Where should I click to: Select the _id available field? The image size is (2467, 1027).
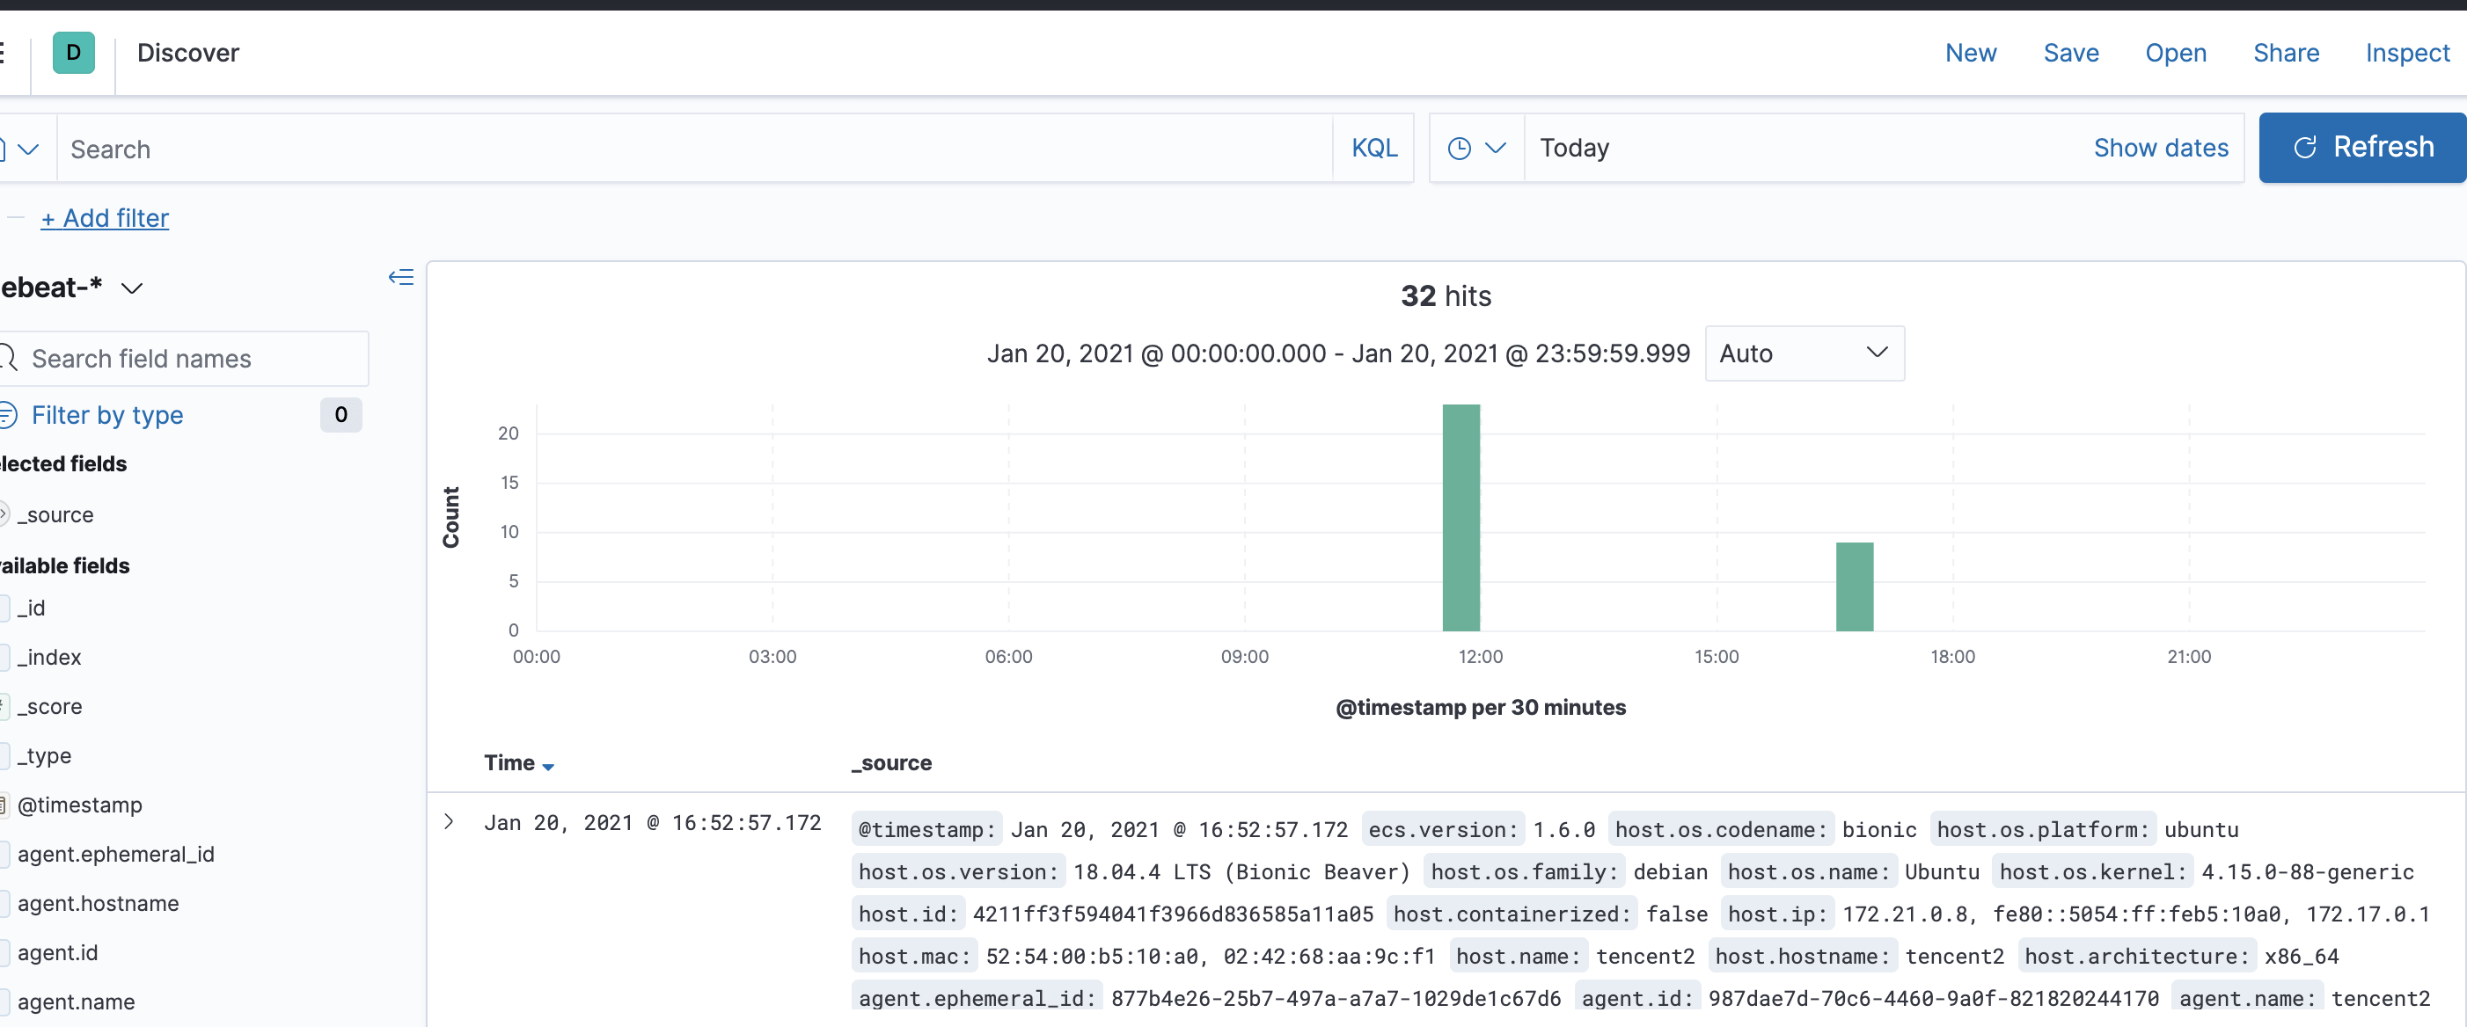[x=31, y=608]
